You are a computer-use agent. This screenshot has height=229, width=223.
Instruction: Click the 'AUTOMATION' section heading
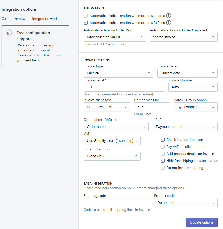[x=94, y=8]
